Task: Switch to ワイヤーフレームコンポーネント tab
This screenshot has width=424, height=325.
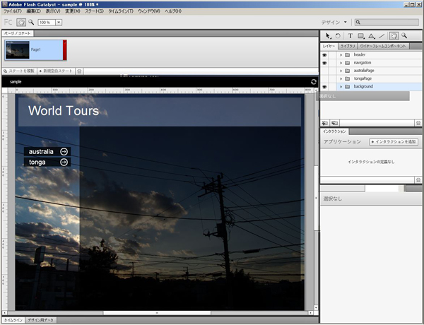Action: pyautogui.click(x=383, y=46)
